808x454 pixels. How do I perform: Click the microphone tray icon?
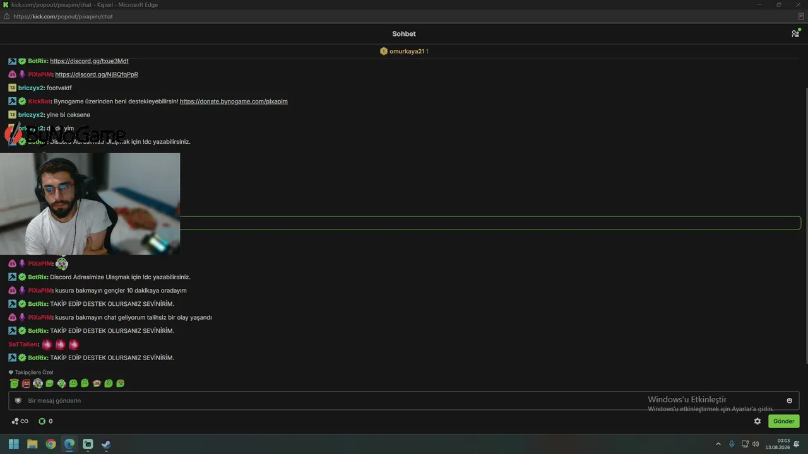click(x=732, y=444)
